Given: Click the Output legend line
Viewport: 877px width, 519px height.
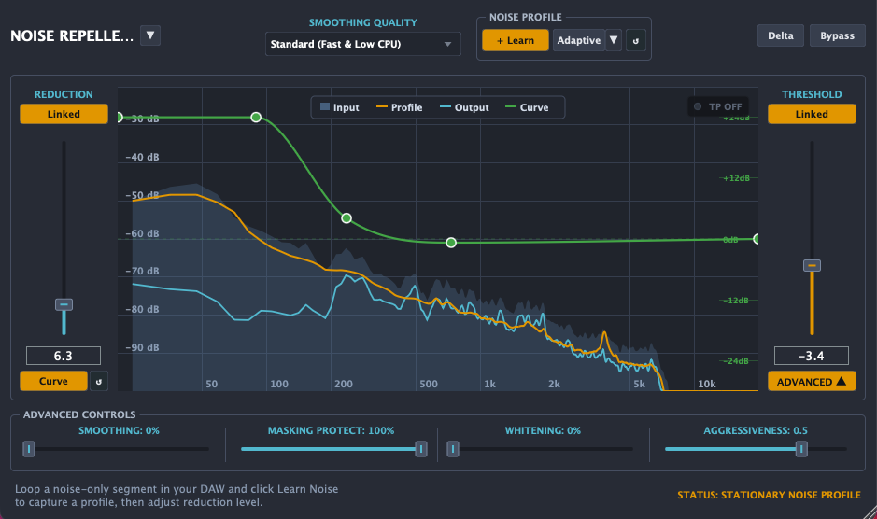Looking at the screenshot, I should tap(446, 106).
